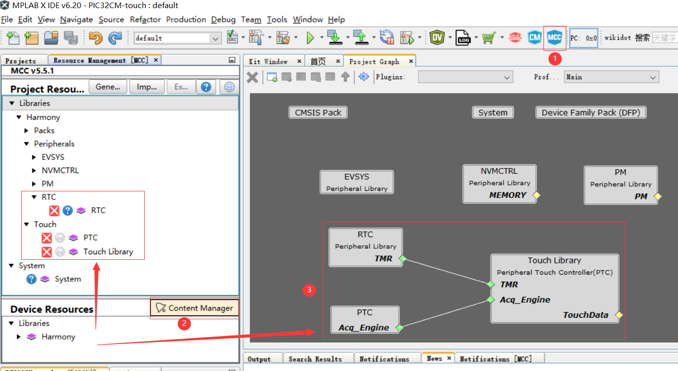Image resolution: width=678 pixels, height=371 pixels.
Task: Click the New Project toolbar icon
Action: (x=31, y=38)
